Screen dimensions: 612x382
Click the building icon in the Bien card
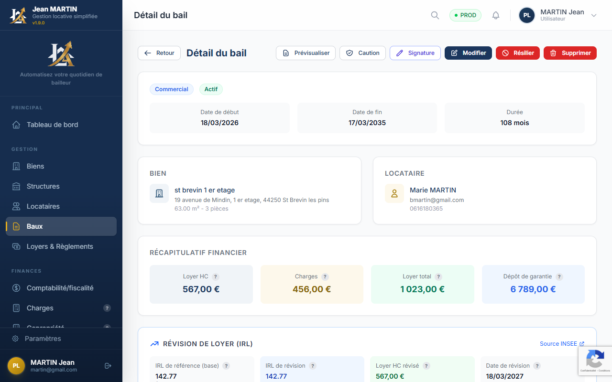159,193
